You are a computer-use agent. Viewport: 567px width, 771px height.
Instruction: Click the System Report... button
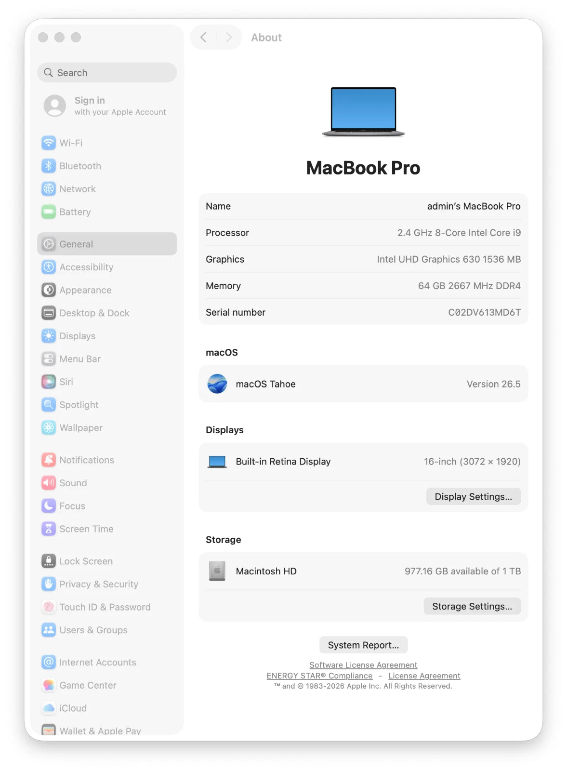coord(363,645)
